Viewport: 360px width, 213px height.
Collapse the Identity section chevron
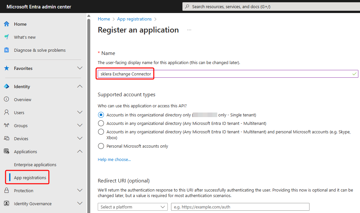tap(80, 87)
